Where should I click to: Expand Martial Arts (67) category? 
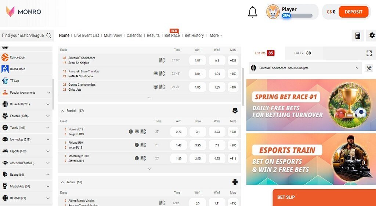[x=48, y=186]
